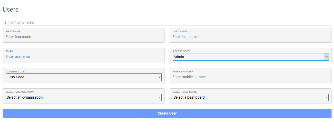Click the CREATE NEW USER section label
This screenshot has width=334, height=132.
19,23
